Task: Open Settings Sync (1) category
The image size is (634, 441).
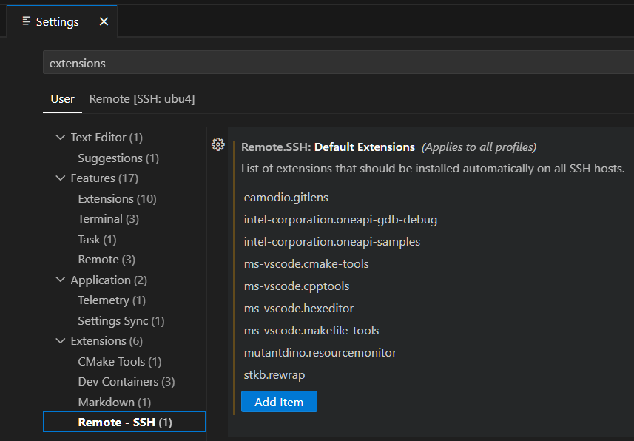Action: [x=121, y=321]
